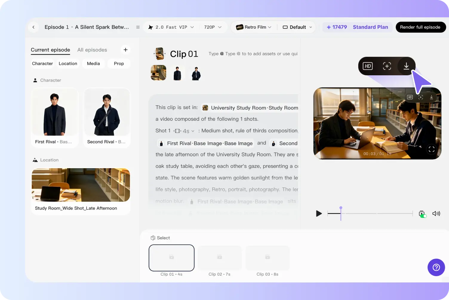The height and width of the screenshot is (300, 449).
Task: Open the Retro Film style dropdown
Action: click(254, 27)
